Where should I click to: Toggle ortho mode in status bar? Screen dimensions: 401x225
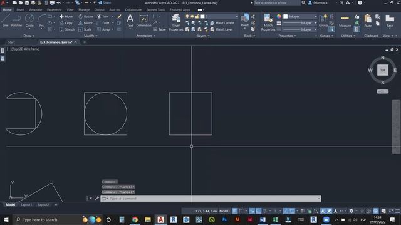259,211
